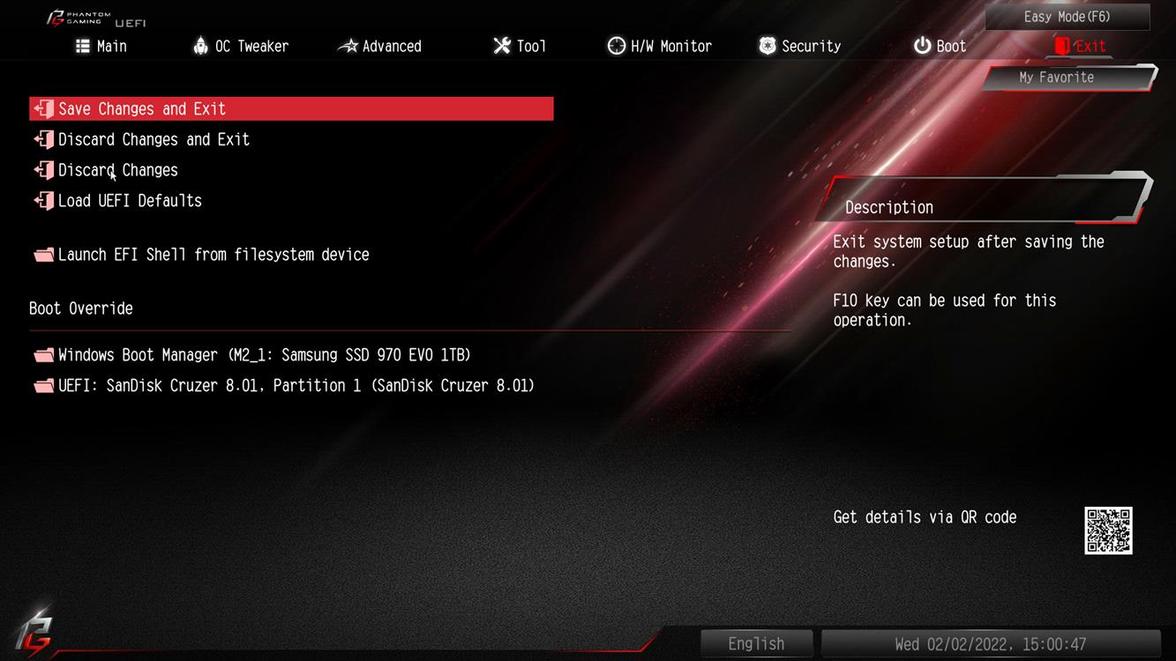Switch to Easy Mode (F6)
The height and width of the screenshot is (661, 1176).
click(x=1067, y=17)
